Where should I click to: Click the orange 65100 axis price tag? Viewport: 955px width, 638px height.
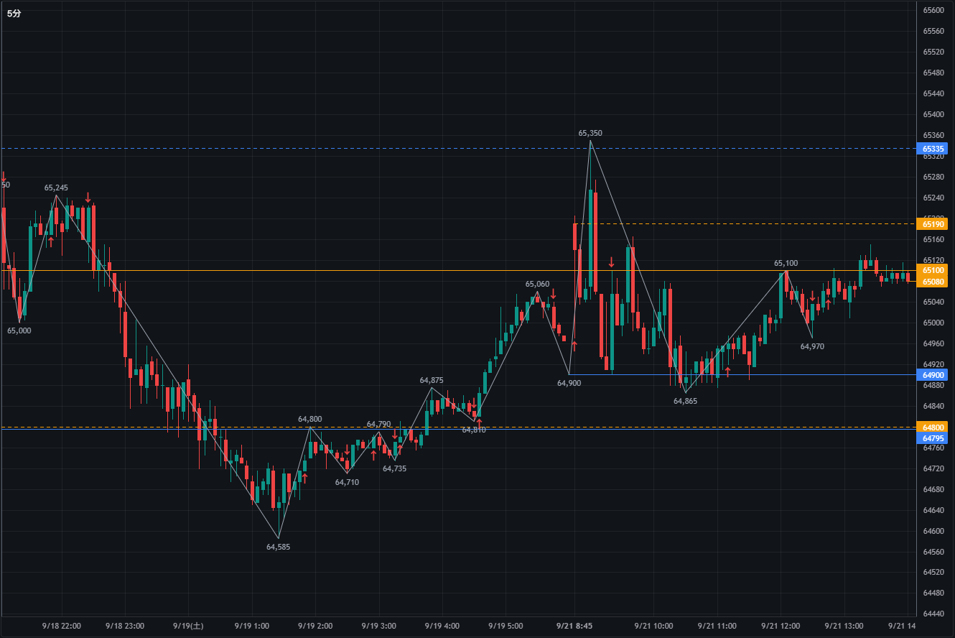click(x=933, y=270)
